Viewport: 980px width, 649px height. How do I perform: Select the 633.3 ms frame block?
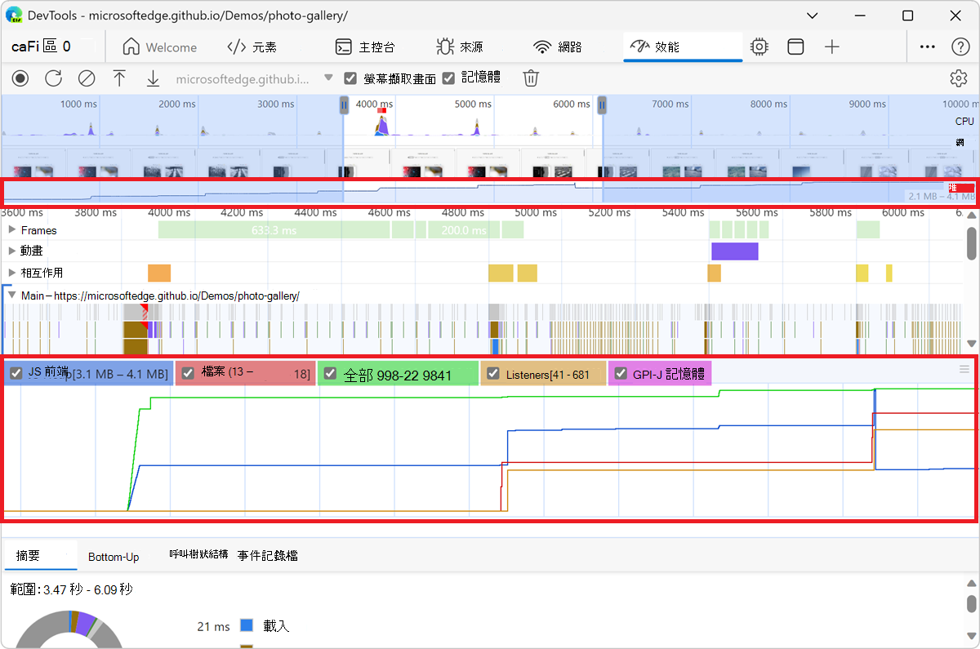[x=274, y=230]
